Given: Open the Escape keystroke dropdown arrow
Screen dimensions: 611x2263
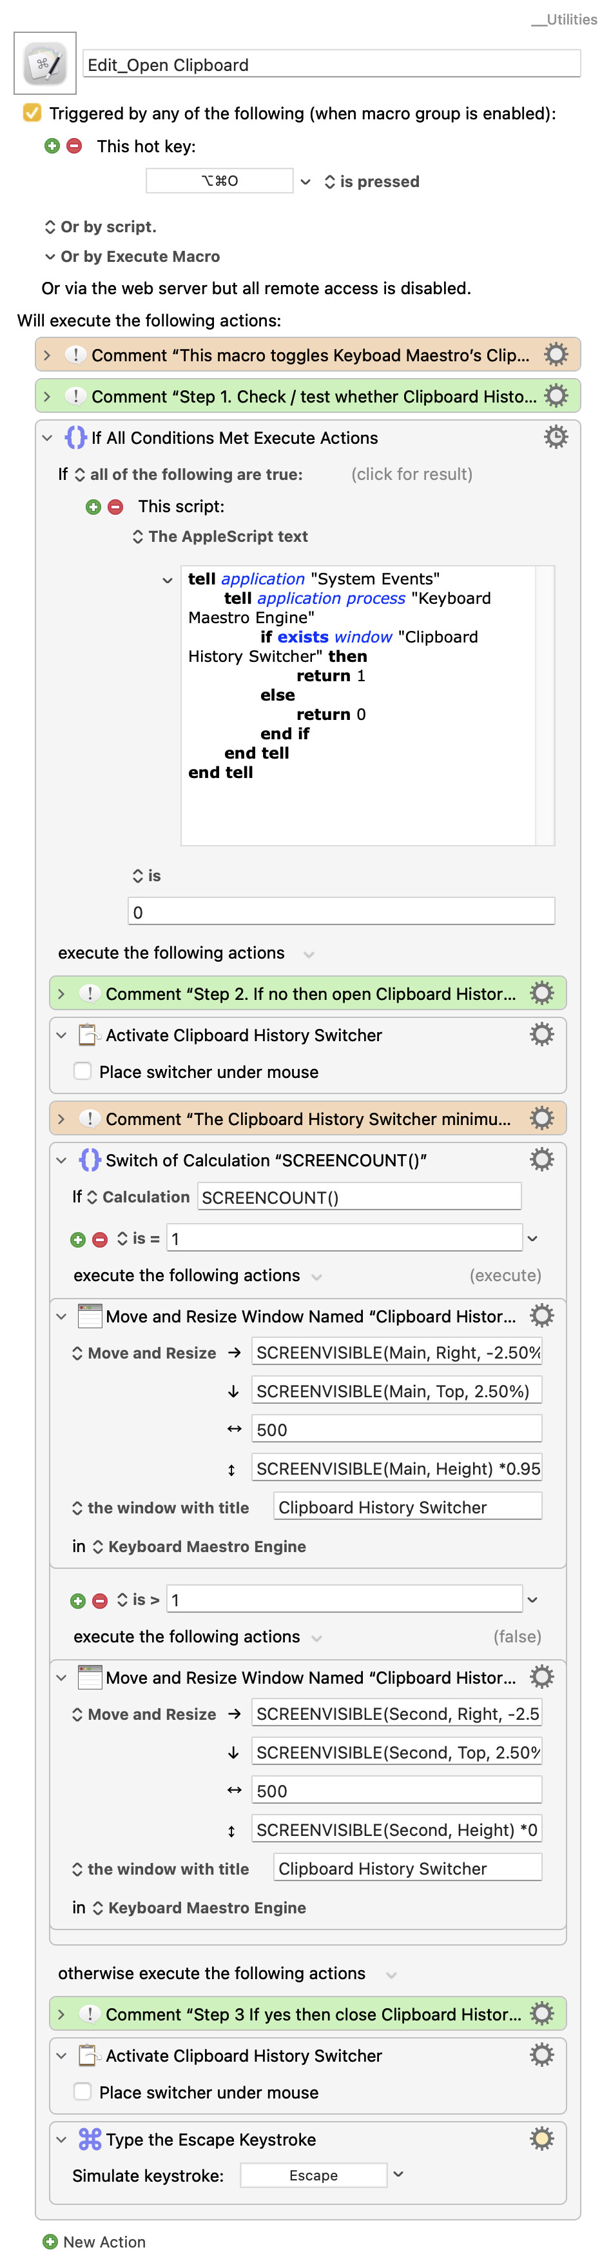Looking at the screenshot, I should (398, 2173).
